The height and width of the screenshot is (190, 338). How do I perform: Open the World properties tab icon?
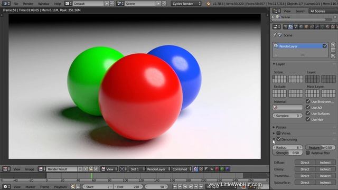pyautogui.click(x=301, y=27)
